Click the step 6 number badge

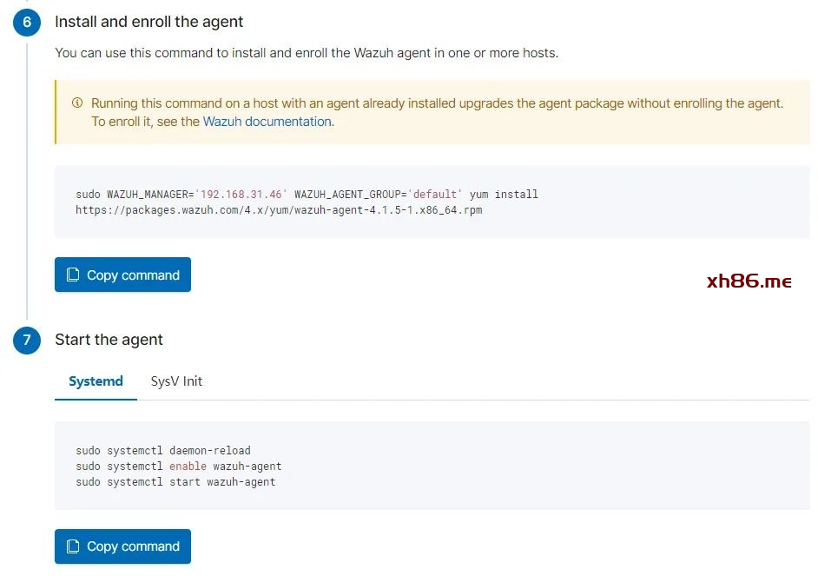click(27, 23)
